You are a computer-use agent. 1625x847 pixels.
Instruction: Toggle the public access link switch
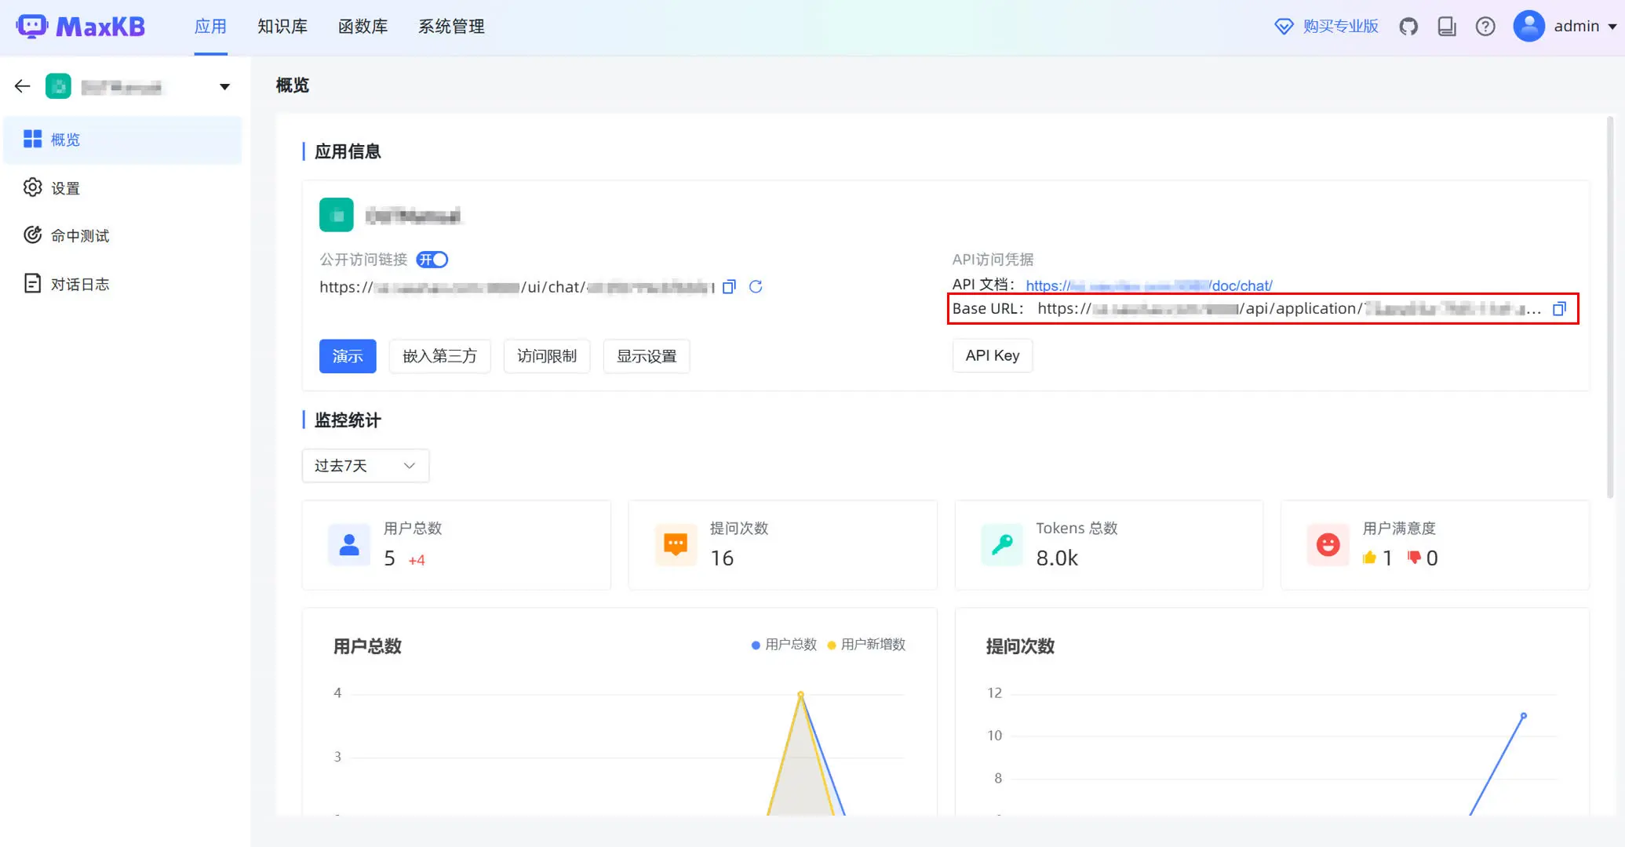tap(432, 260)
